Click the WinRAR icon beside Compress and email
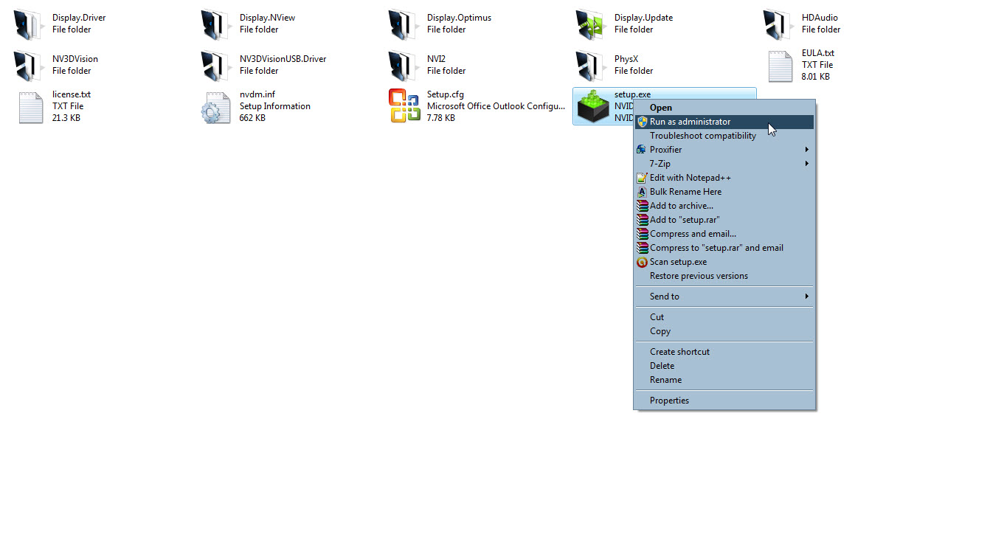This screenshot has width=990, height=537. (x=642, y=234)
